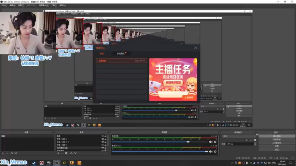
Task: Decrease transition duration with the down stepper
Action: [255, 145]
